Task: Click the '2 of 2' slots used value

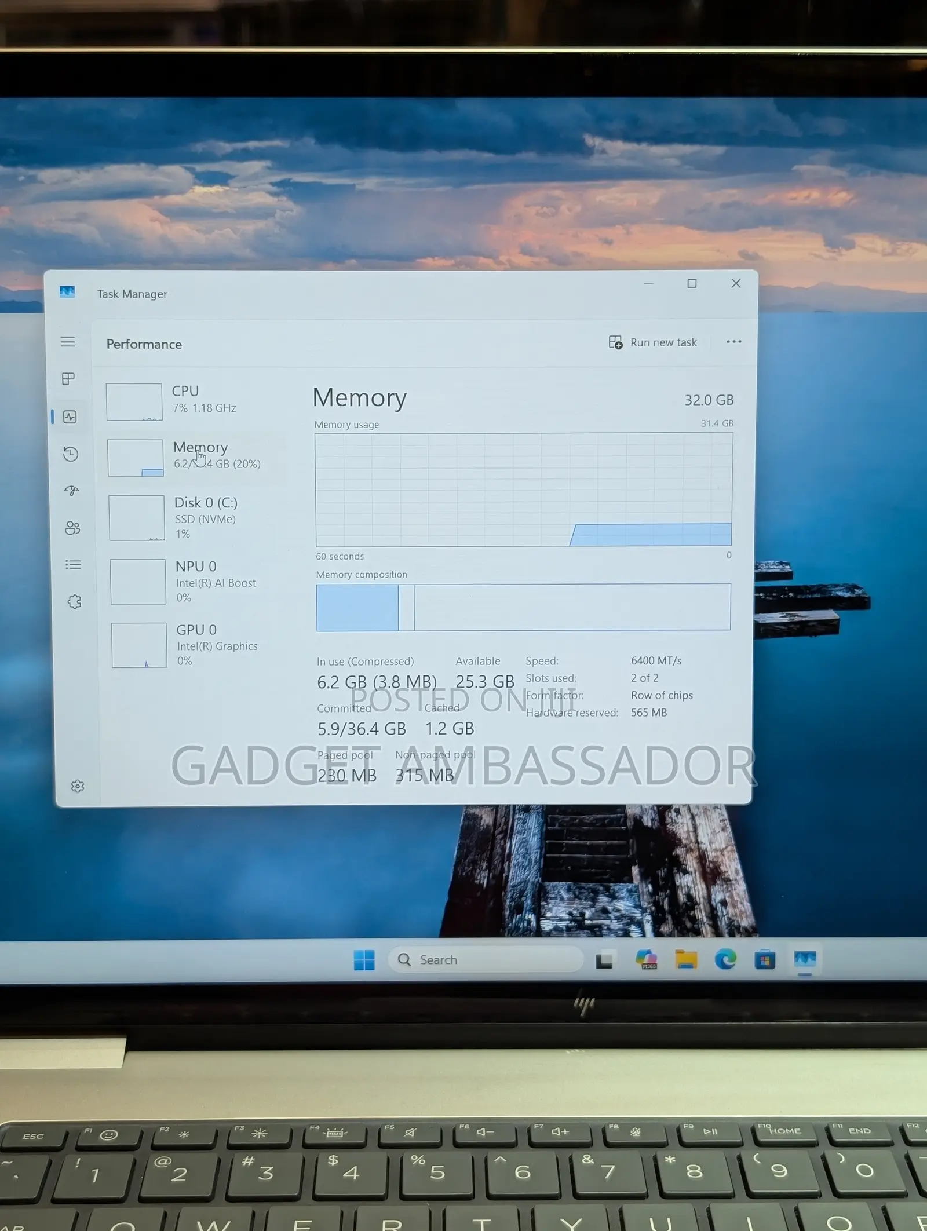Action: (644, 678)
